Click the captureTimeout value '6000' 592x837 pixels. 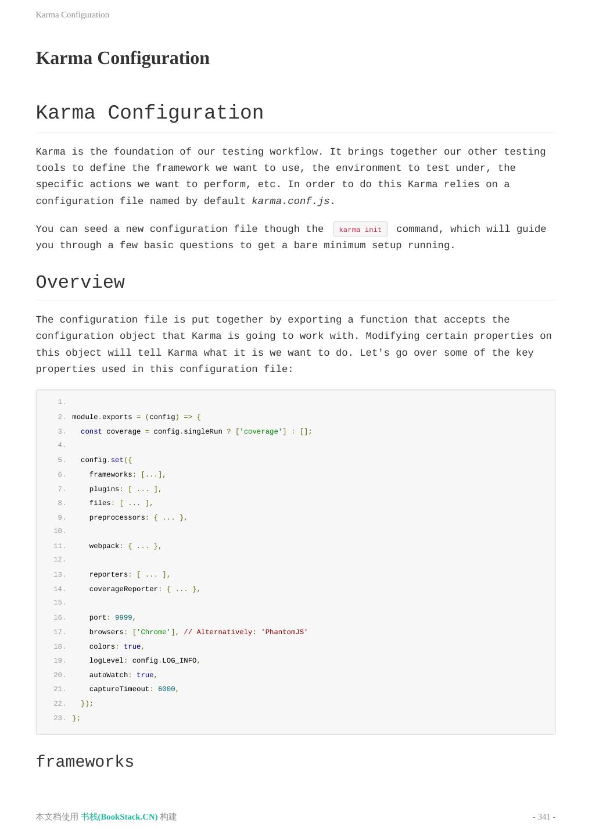pyautogui.click(x=166, y=689)
